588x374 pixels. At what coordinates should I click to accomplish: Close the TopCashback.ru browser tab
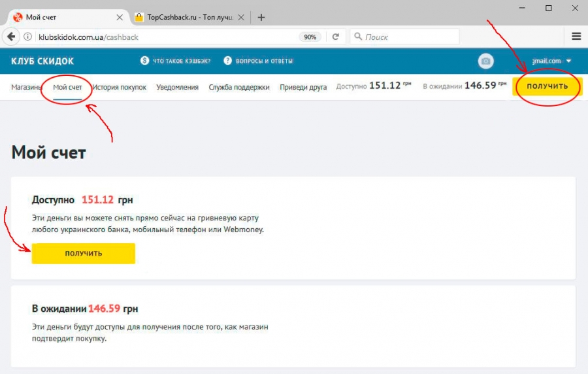point(241,17)
